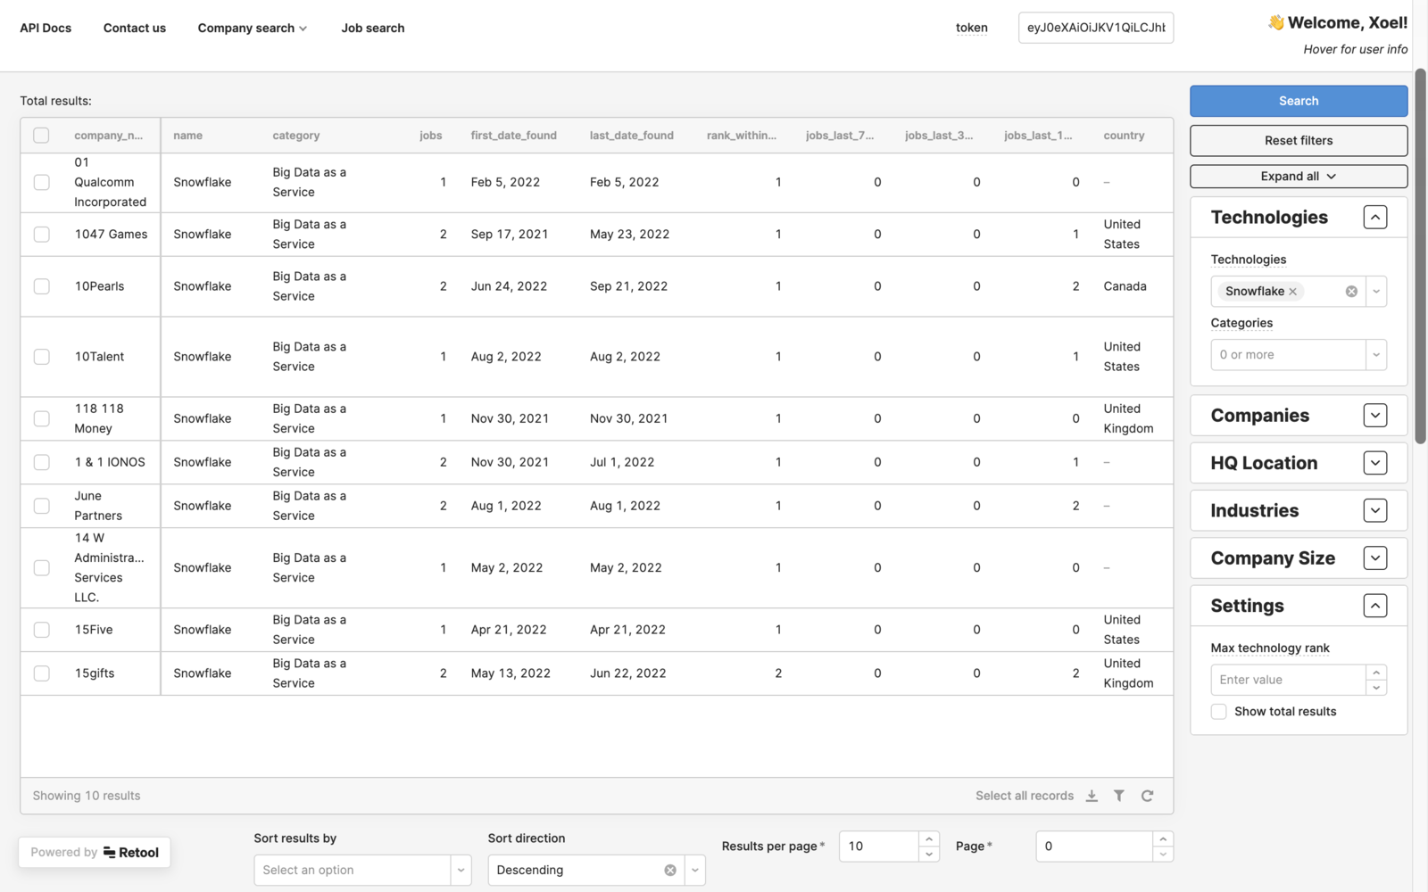1428x892 pixels.
Task: Click the Reset filters button
Action: [1299, 141]
